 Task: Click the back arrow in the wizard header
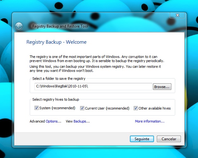pyautogui.click(x=19, y=26)
